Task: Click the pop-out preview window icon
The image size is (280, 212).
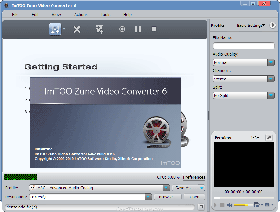Action: point(269,138)
